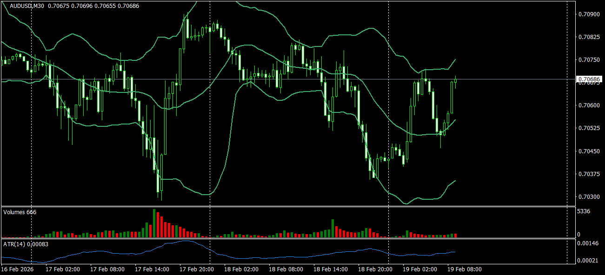Click the 0.70375 price axis label

(x=589, y=174)
